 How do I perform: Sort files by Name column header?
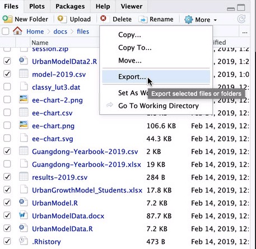(x=40, y=43)
